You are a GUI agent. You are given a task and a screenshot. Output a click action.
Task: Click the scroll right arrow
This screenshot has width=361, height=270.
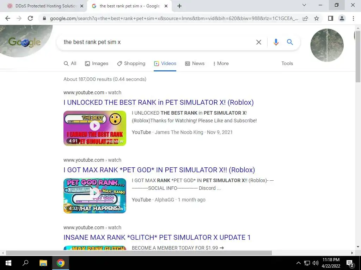(352, 253)
